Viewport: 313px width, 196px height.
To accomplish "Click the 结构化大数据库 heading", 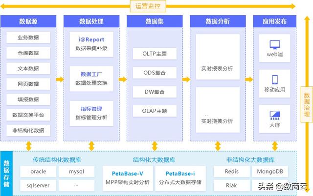I will coord(154,160).
